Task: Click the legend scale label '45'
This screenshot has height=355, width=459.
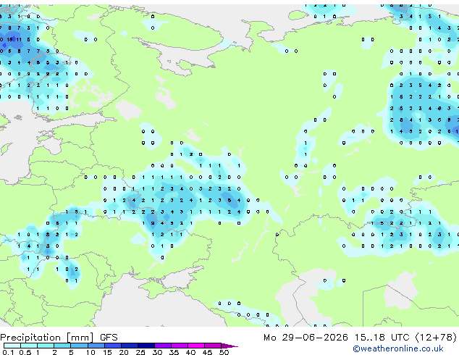Action: (207, 352)
